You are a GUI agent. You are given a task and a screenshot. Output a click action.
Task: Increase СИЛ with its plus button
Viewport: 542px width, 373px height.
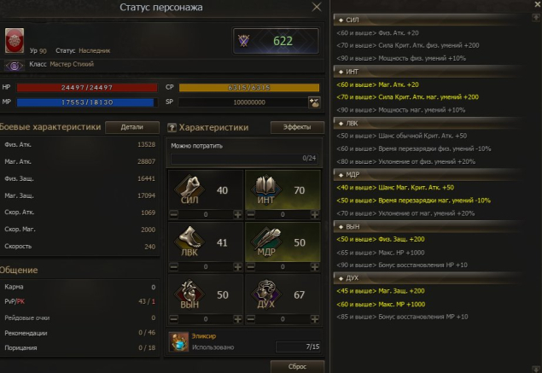coord(237,214)
